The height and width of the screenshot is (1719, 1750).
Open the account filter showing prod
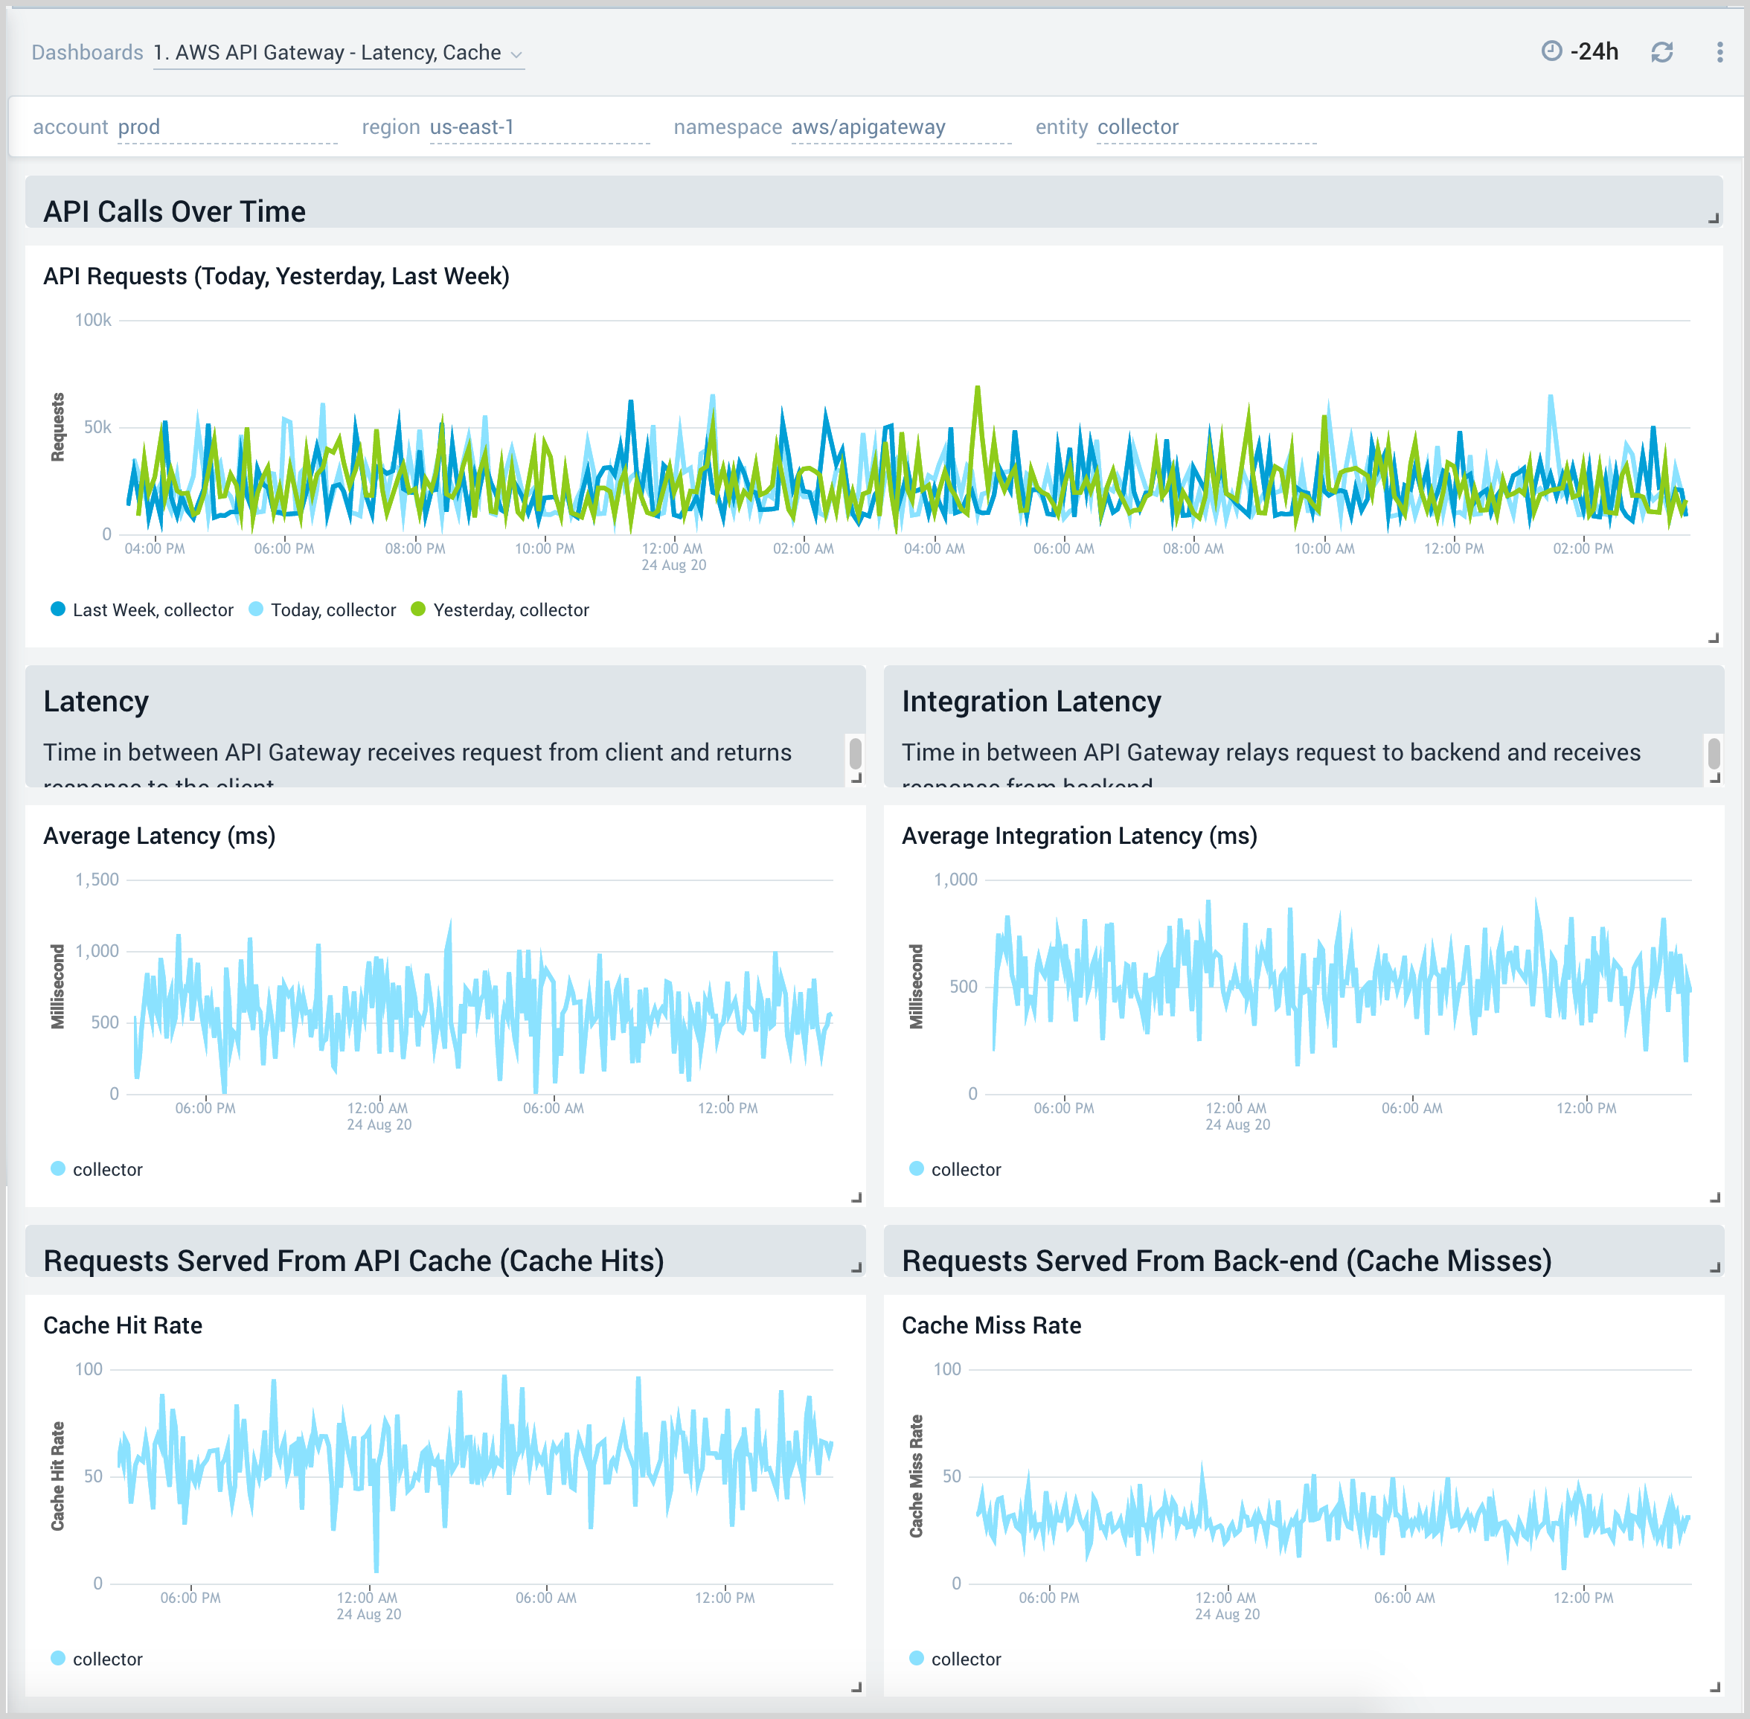coord(140,127)
